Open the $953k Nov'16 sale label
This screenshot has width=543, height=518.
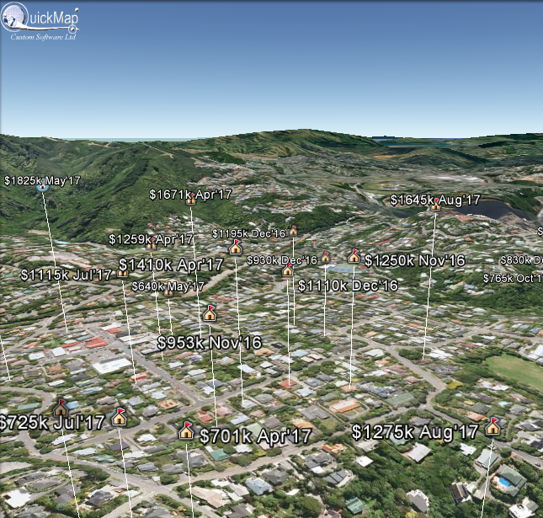[x=209, y=342]
